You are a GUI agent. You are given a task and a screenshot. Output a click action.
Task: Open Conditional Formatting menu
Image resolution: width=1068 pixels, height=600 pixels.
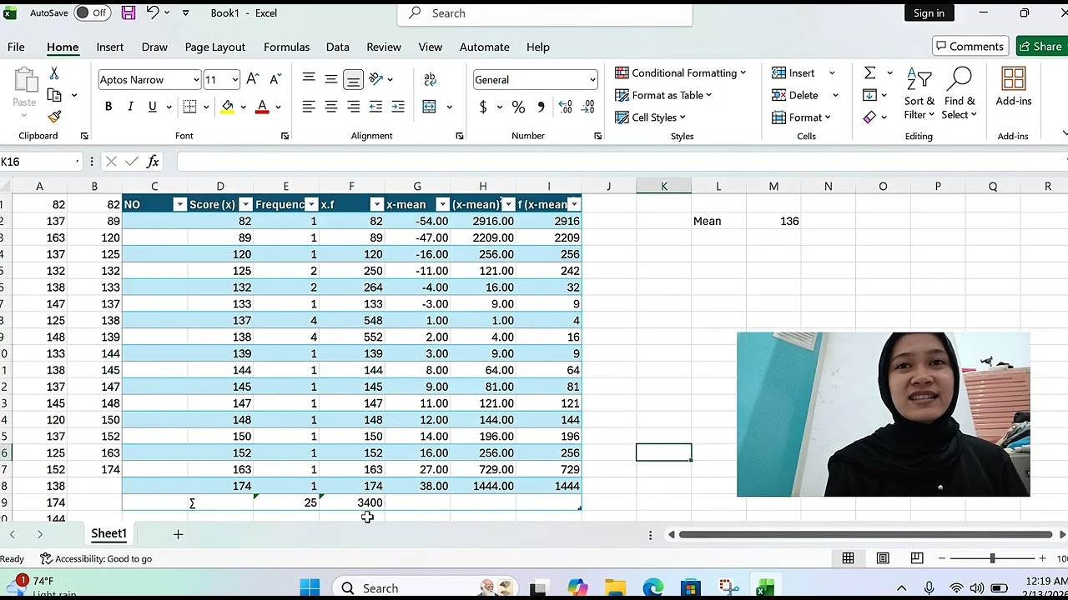[x=680, y=72]
